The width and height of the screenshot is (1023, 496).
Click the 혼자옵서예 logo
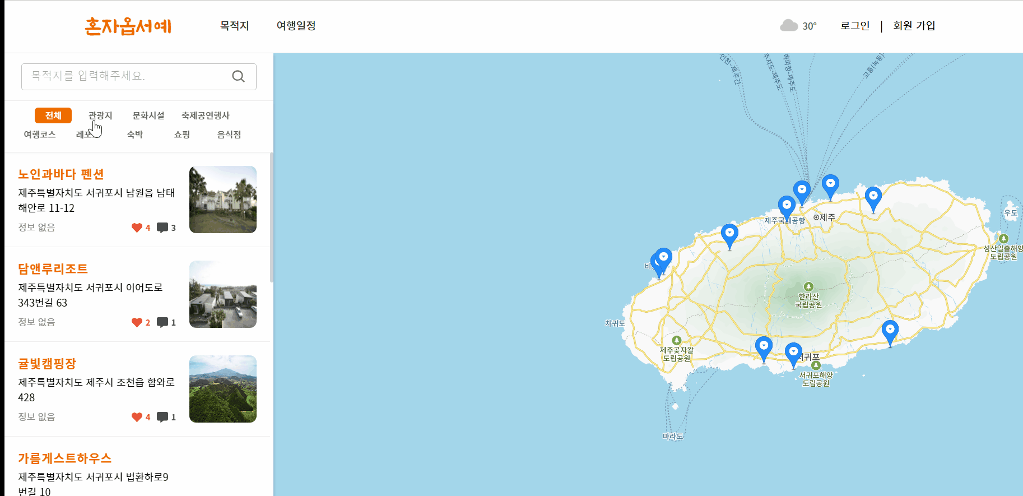pos(128,26)
